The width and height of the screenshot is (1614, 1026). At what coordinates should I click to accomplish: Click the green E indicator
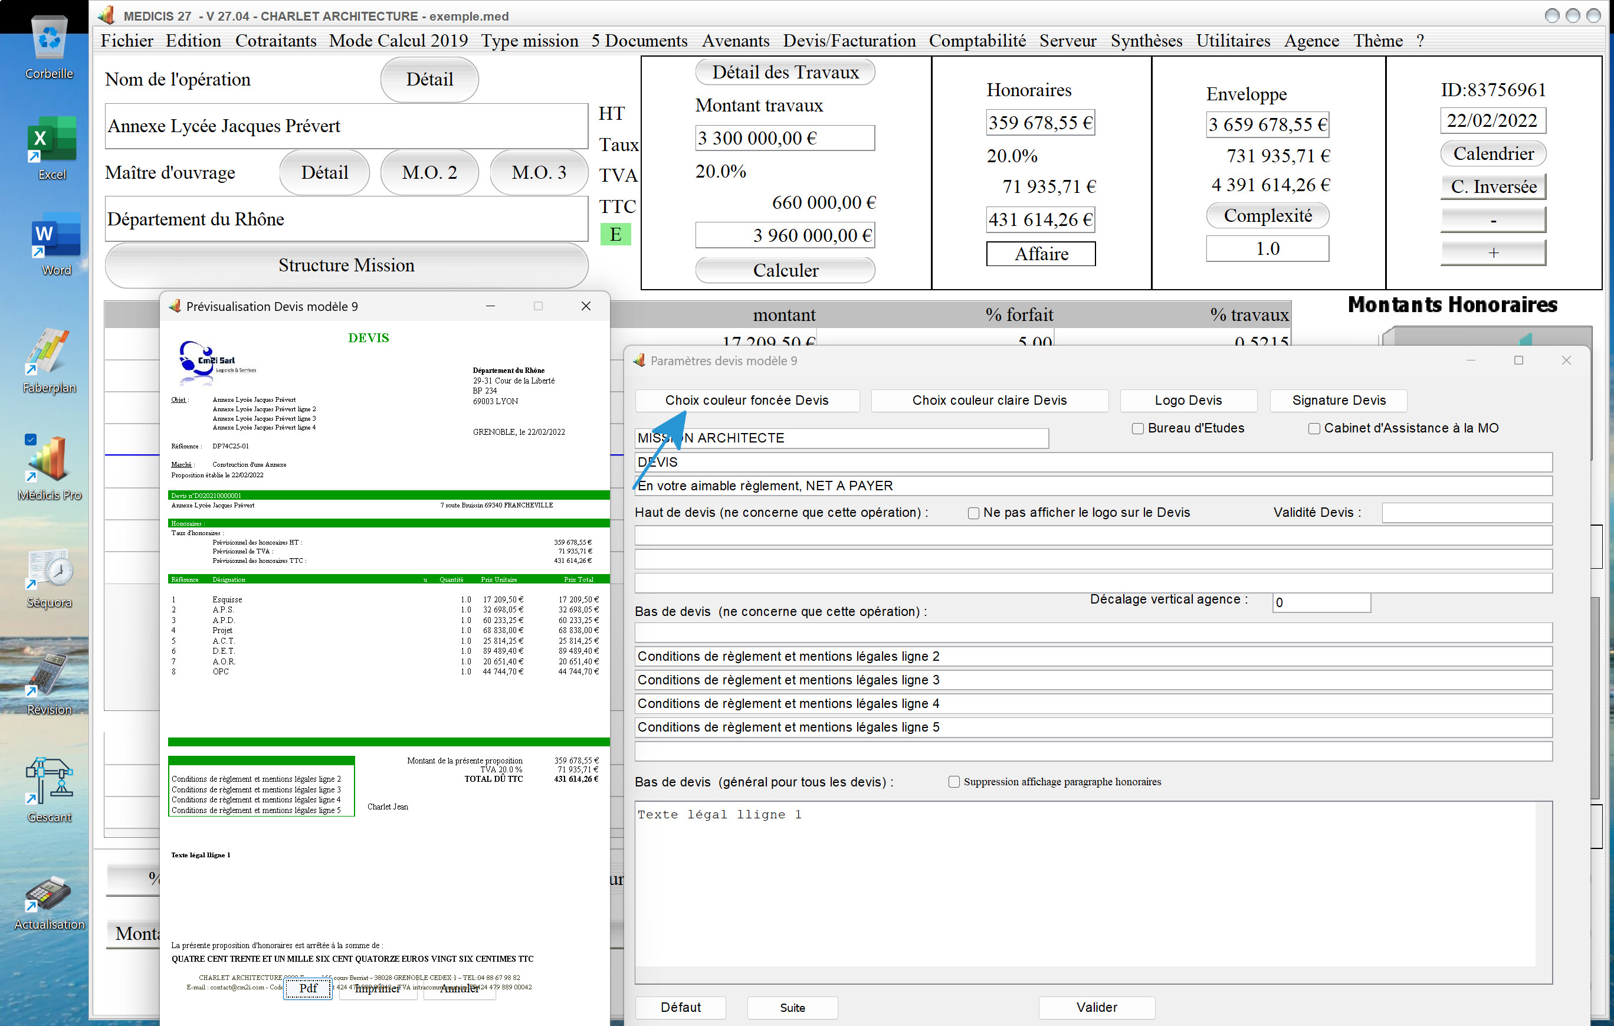pos(615,235)
